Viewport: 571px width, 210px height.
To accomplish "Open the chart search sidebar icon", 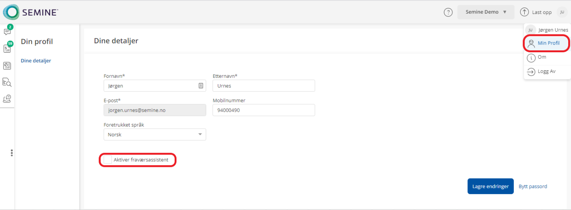I will [x=7, y=82].
